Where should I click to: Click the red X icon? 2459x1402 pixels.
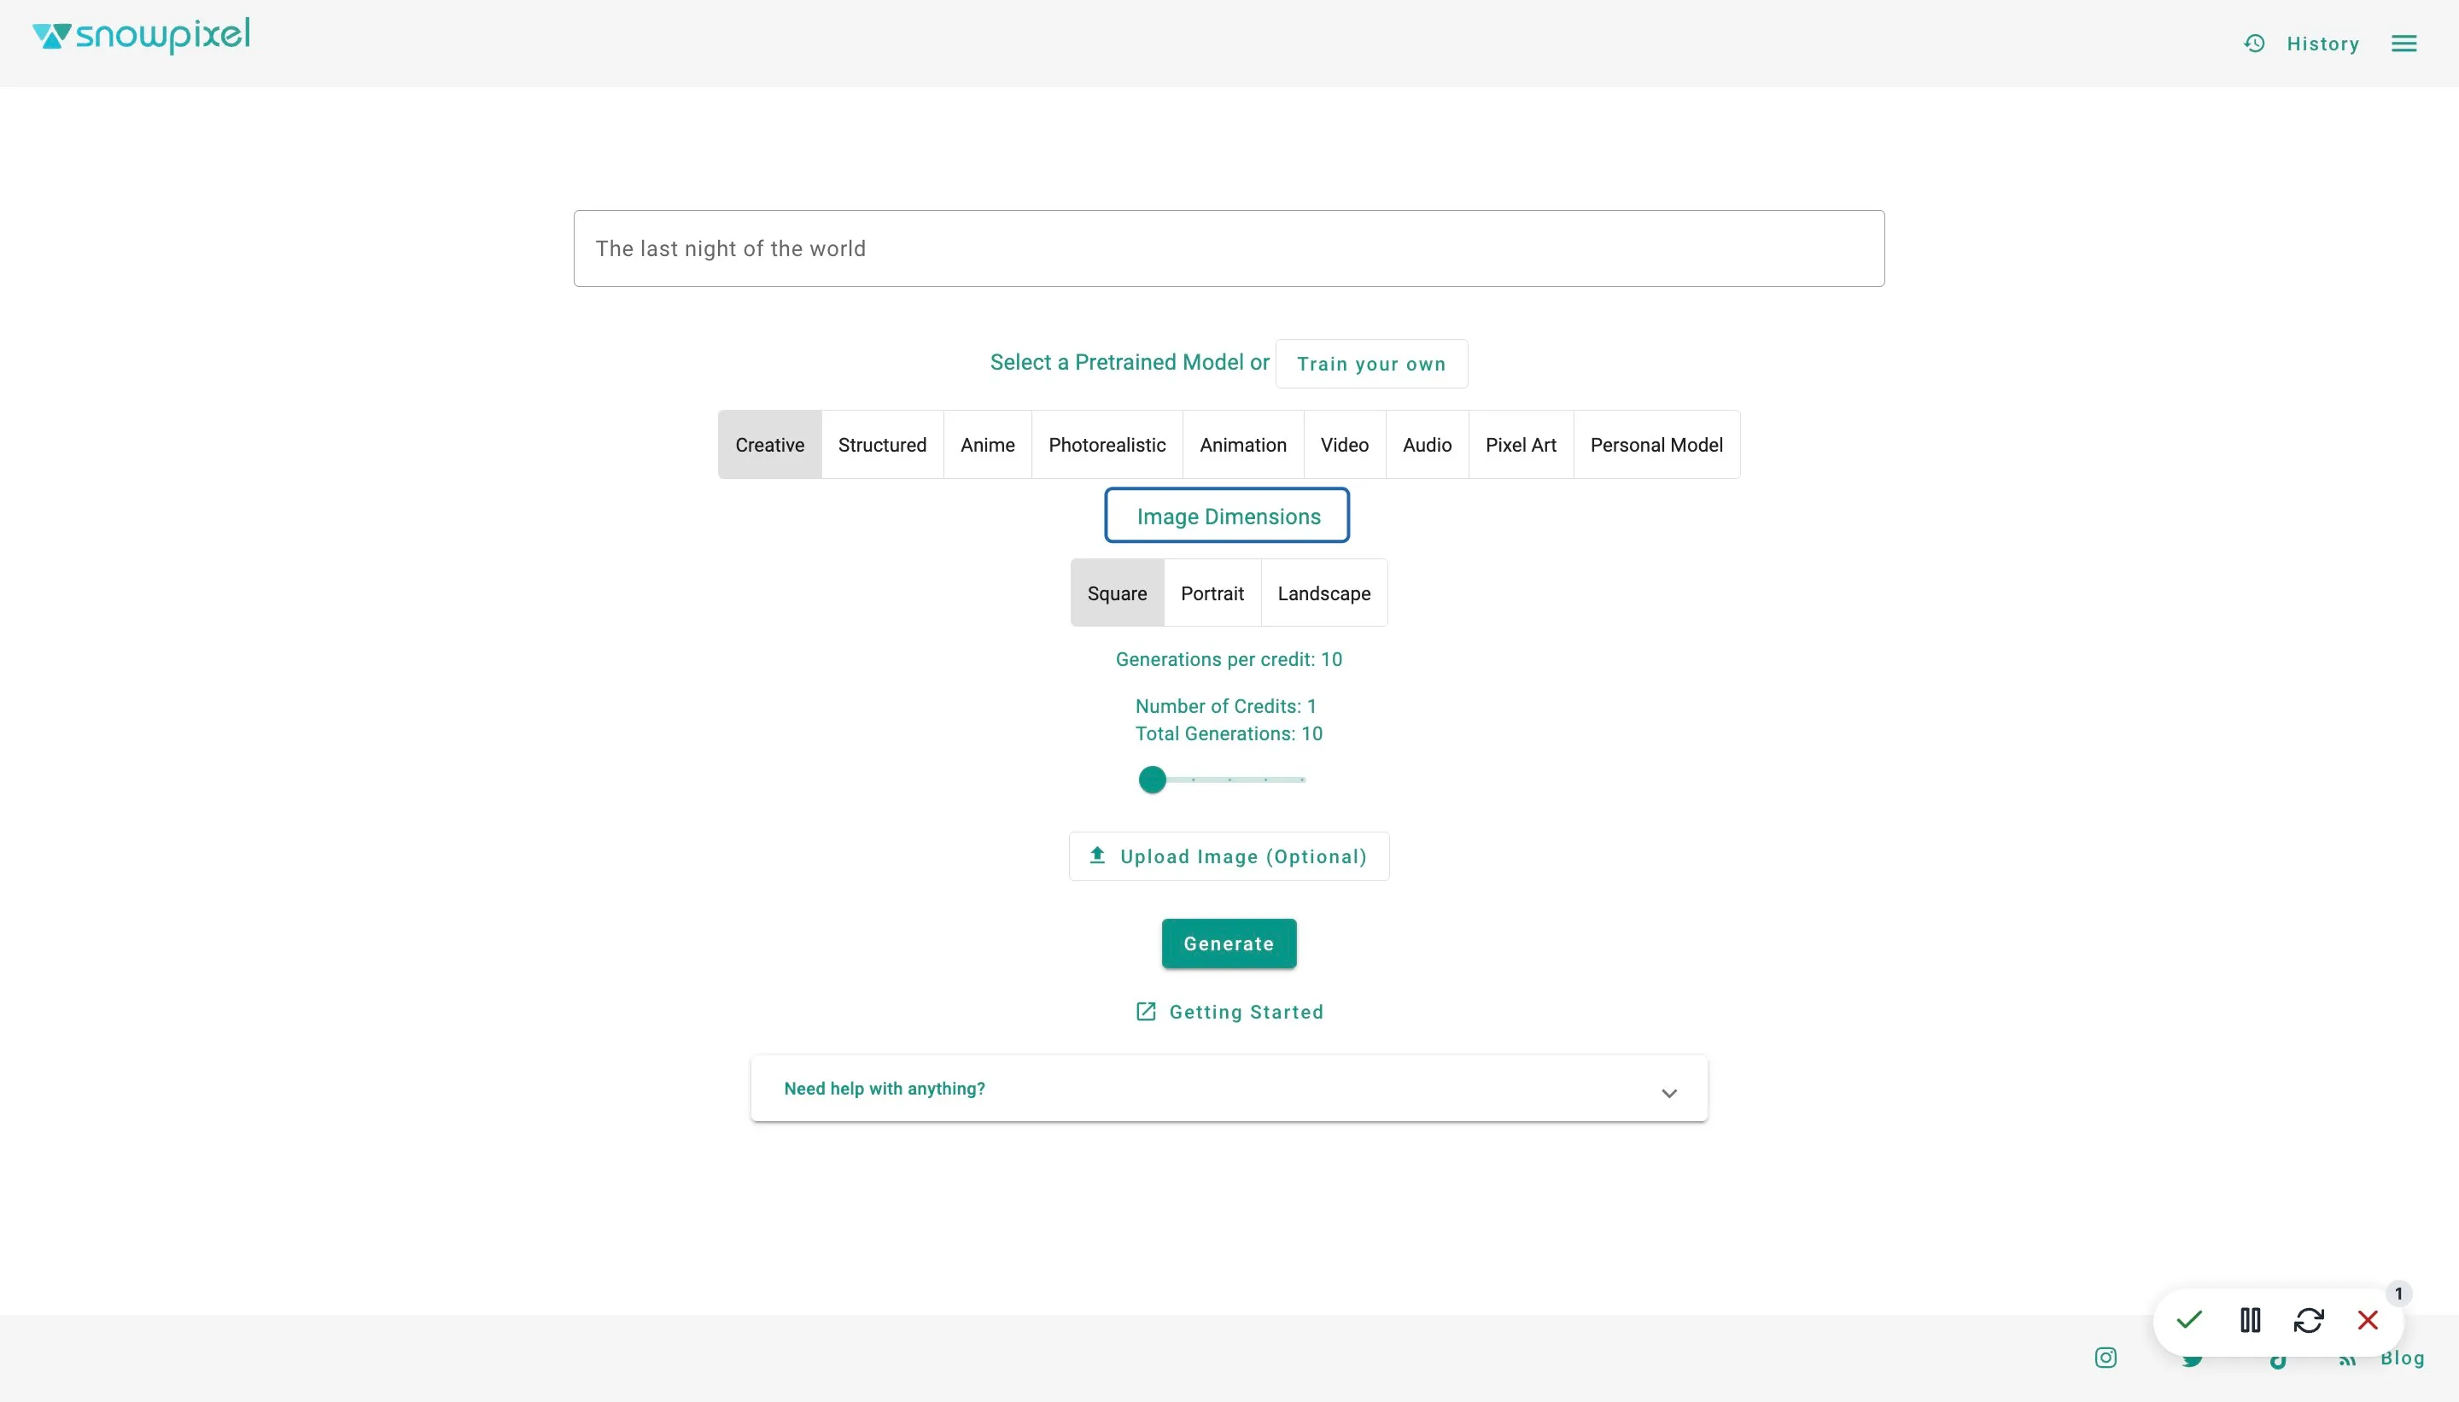coord(2368,1319)
